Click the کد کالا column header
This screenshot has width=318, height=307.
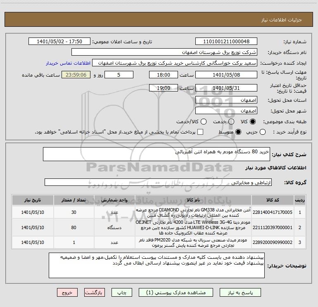coord(273,200)
